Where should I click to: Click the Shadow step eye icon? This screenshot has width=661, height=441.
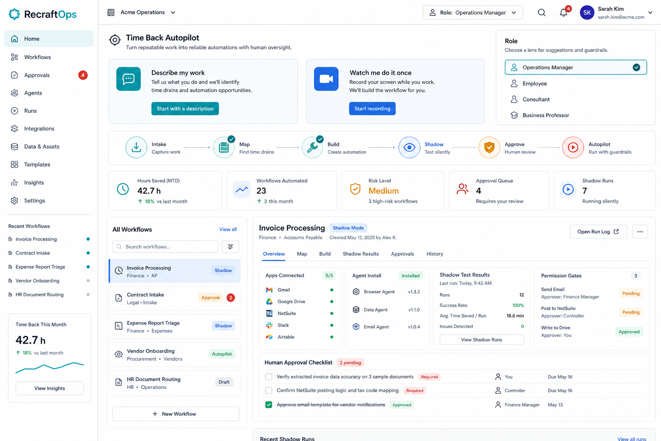click(409, 147)
